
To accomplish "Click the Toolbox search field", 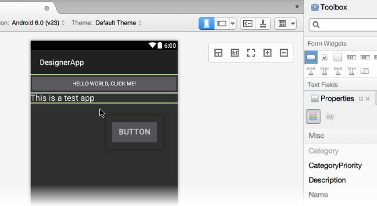I will click(x=343, y=24).
